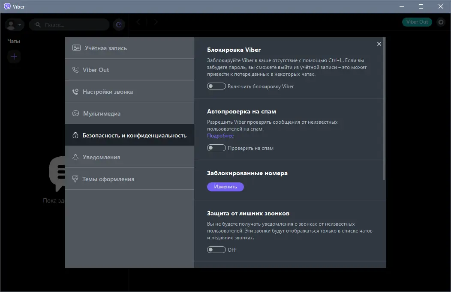451x292 pixels.
Task: Click the settings panel vertical scrollbar
Action: tap(384, 109)
